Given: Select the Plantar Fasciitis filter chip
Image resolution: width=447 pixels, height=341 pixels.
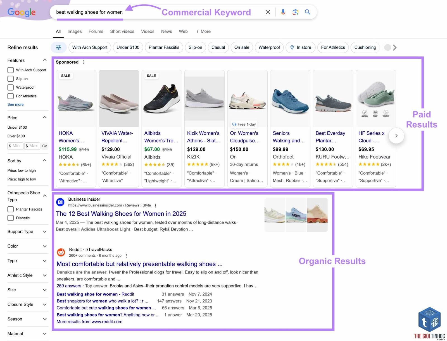Looking at the screenshot, I should click(x=164, y=47).
